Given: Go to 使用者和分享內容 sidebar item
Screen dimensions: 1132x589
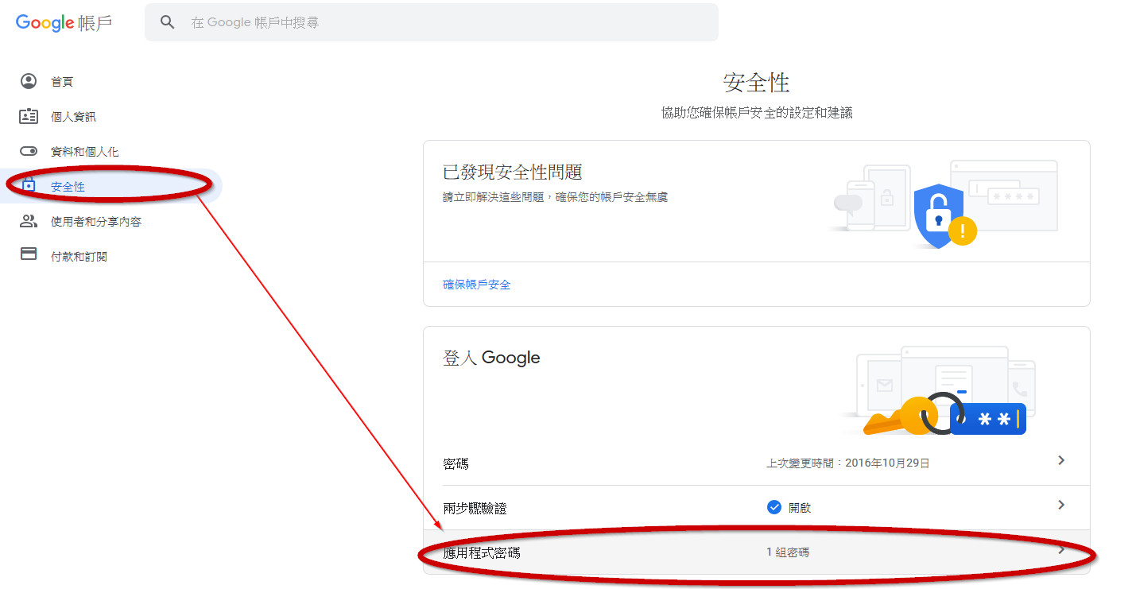Looking at the screenshot, I should point(96,222).
